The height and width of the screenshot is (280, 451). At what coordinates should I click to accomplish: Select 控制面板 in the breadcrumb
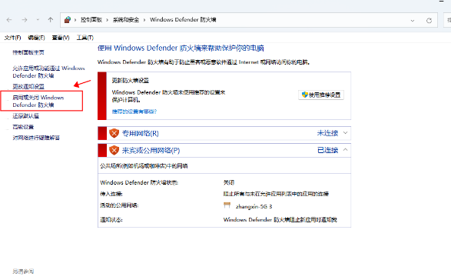click(91, 19)
